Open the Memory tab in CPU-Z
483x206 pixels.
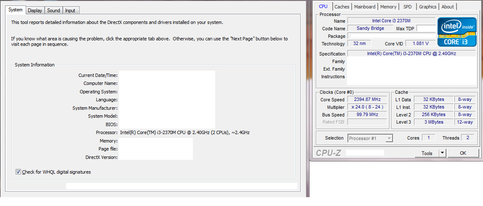point(388,7)
